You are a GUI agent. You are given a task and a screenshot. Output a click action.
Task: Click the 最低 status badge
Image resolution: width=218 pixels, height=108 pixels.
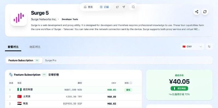(x=128, y=90)
